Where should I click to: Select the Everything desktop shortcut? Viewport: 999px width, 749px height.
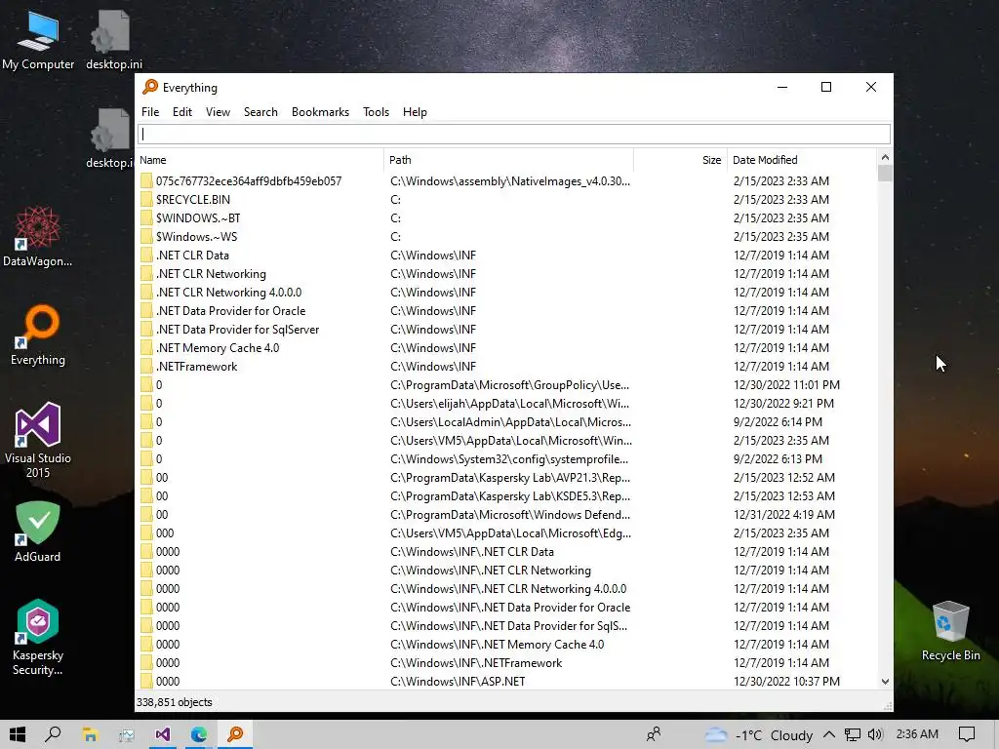point(38,335)
